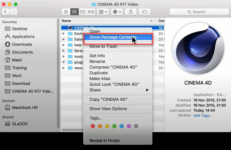Viewport: 231px width, 150px height.
Task: Open the gear action menu
Action: coord(117,12)
